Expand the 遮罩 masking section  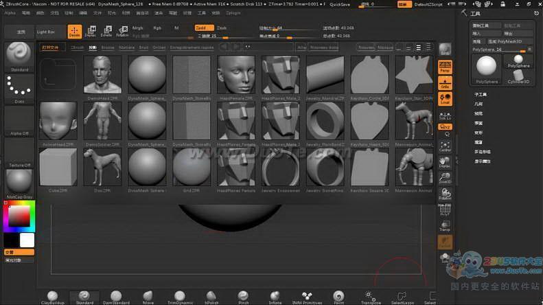point(478,142)
